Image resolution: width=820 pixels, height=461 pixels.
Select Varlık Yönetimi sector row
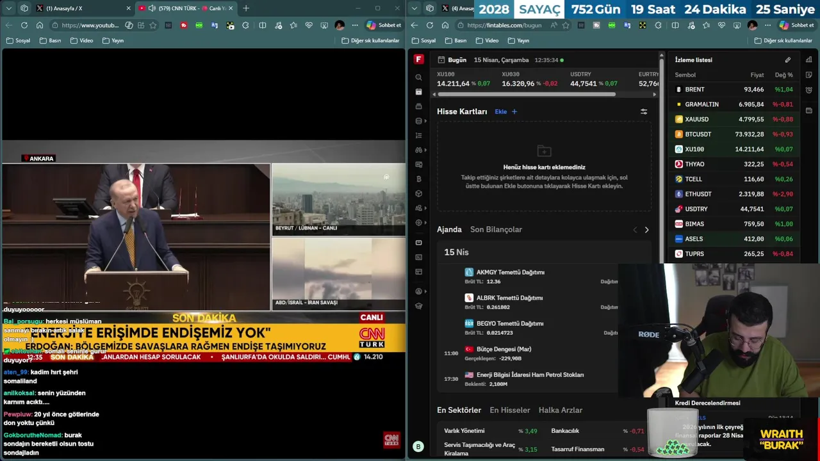(x=490, y=431)
